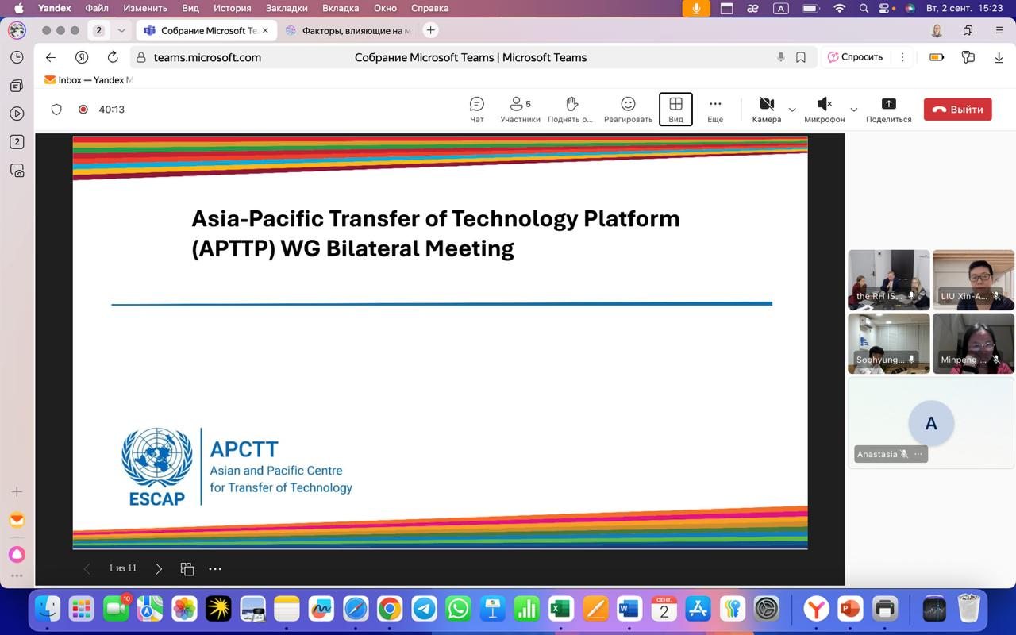Expand camera device options chevron

click(792, 110)
